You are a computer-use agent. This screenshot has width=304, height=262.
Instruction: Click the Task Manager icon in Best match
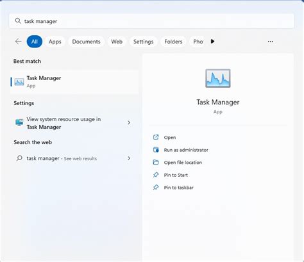pos(19,82)
